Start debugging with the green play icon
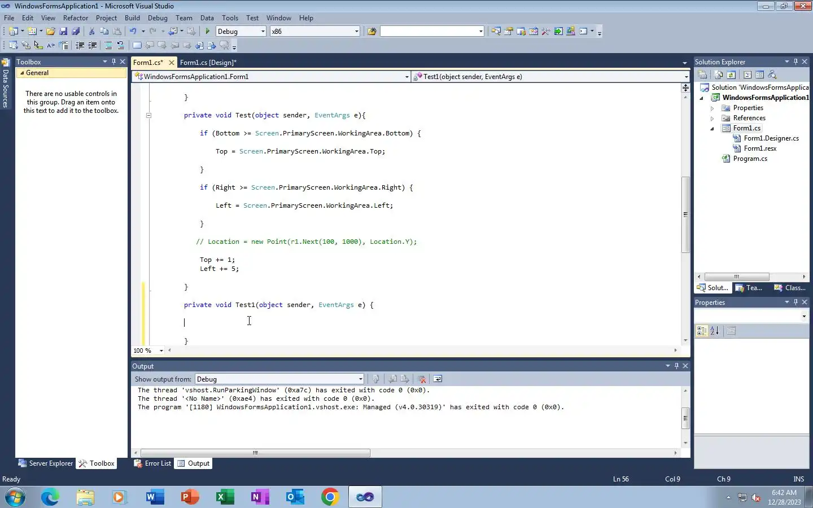Screen dimensions: 813x508 click(208, 31)
